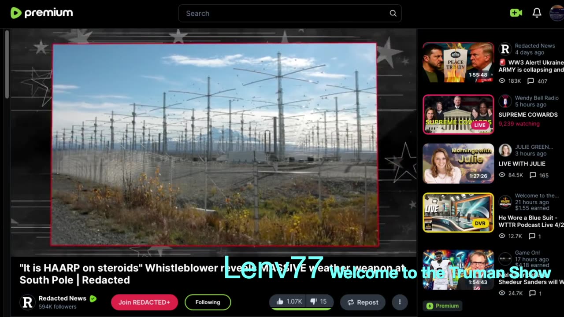The height and width of the screenshot is (317, 564).
Task: Open the Rumble premium logo home link
Action: pos(41,13)
